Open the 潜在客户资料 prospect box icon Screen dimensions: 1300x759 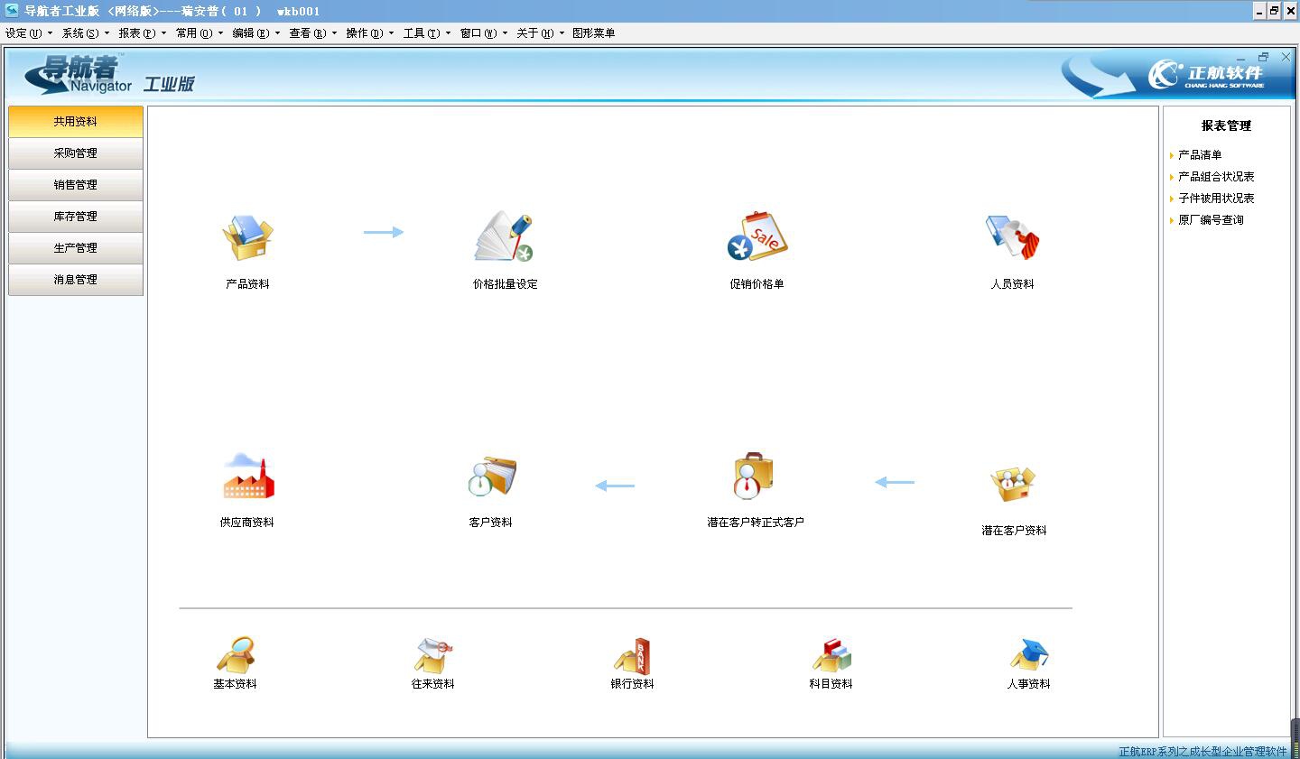click(1013, 484)
